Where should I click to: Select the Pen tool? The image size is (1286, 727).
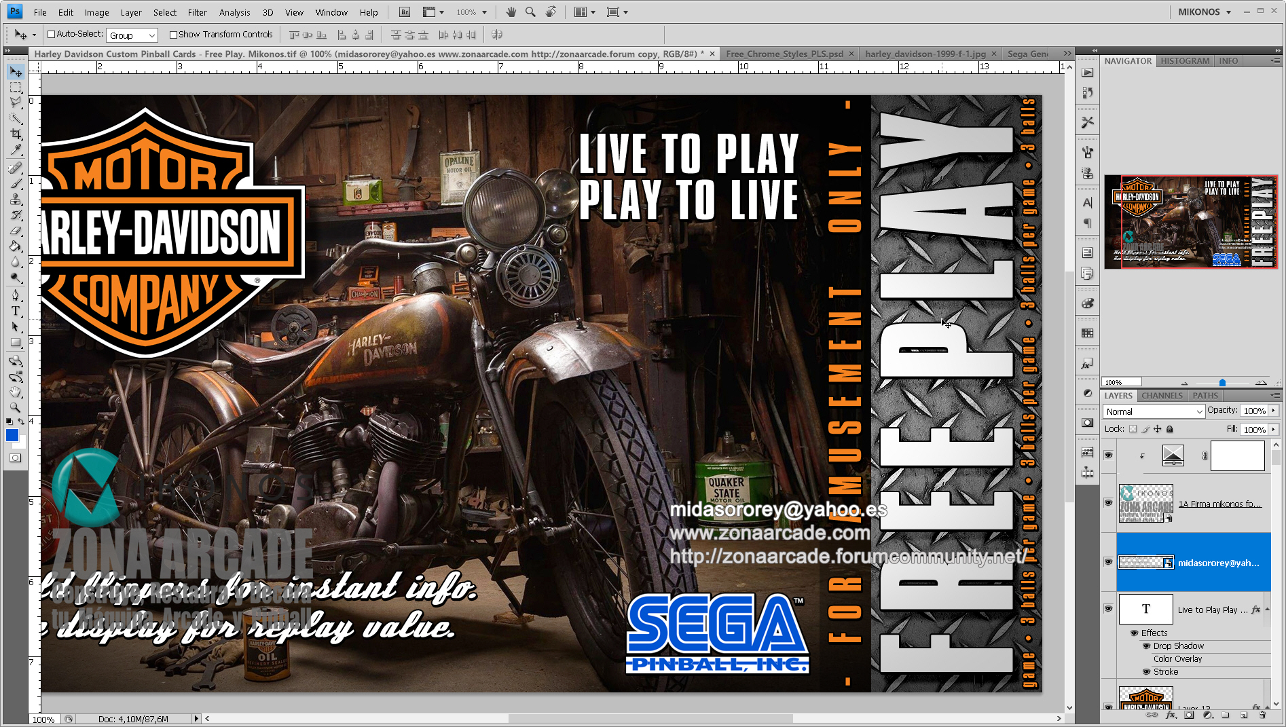tap(16, 295)
